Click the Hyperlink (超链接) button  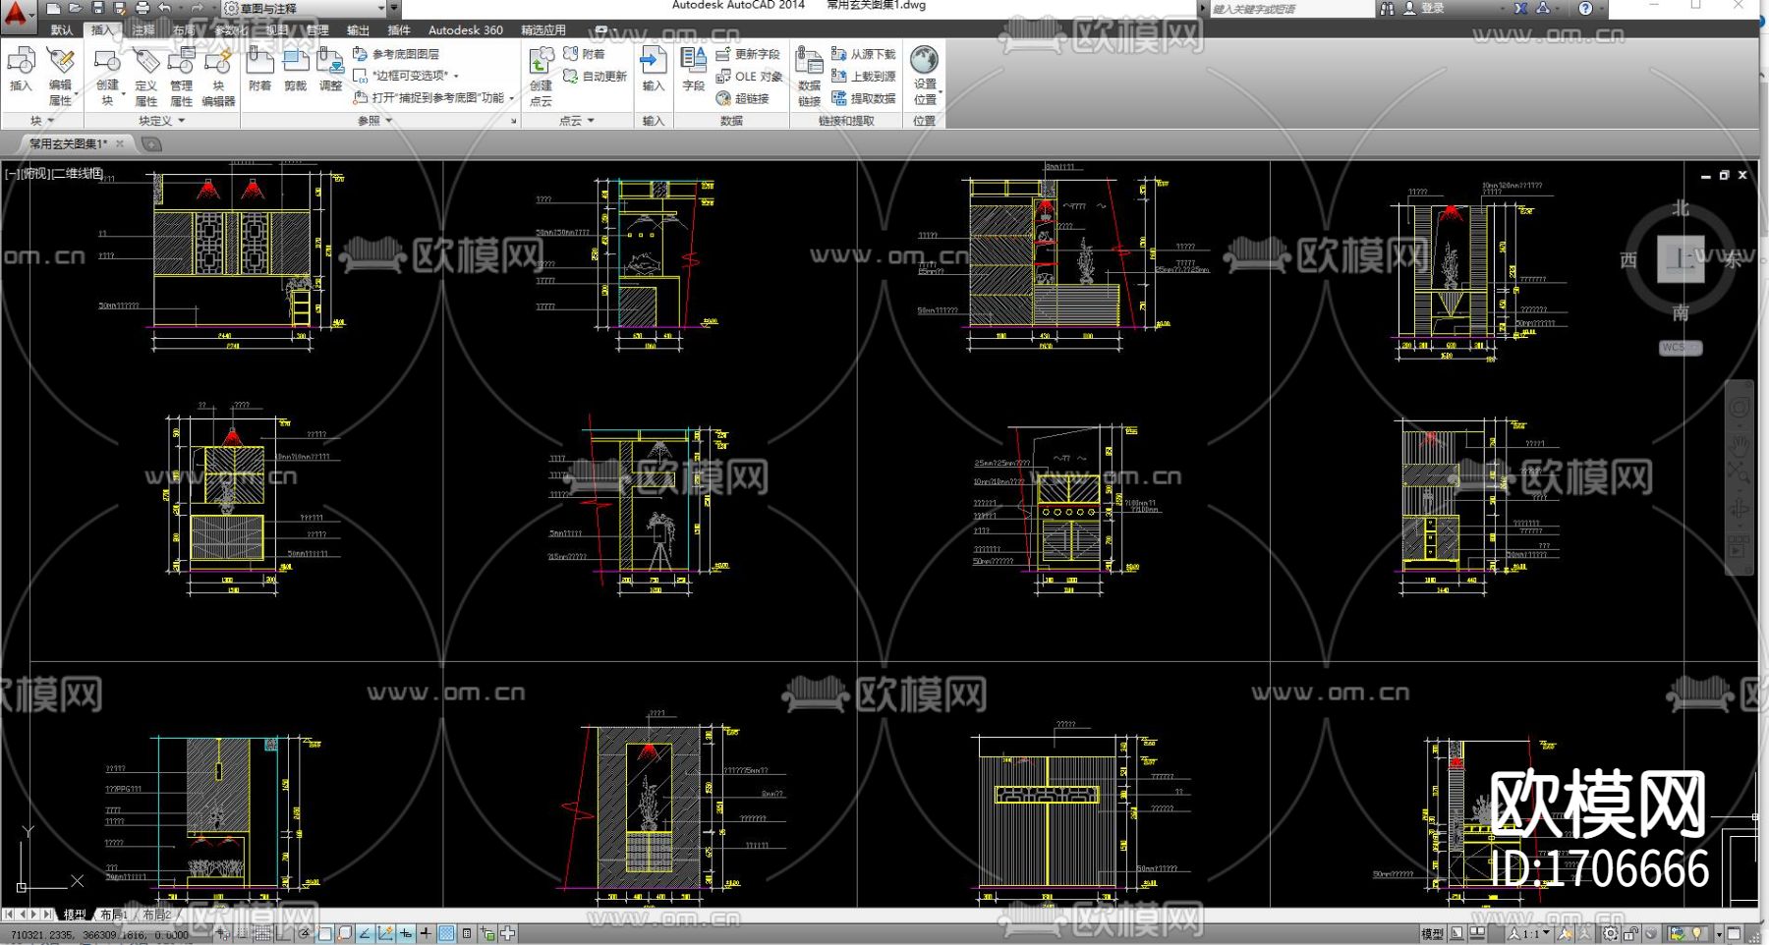[x=743, y=98]
